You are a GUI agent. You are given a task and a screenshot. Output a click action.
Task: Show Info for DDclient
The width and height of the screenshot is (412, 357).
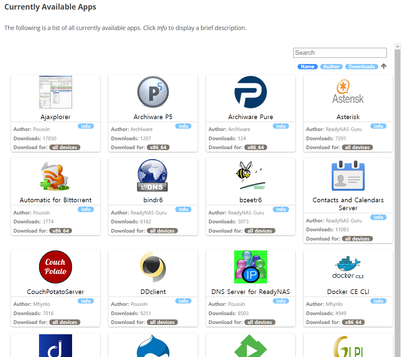click(184, 301)
